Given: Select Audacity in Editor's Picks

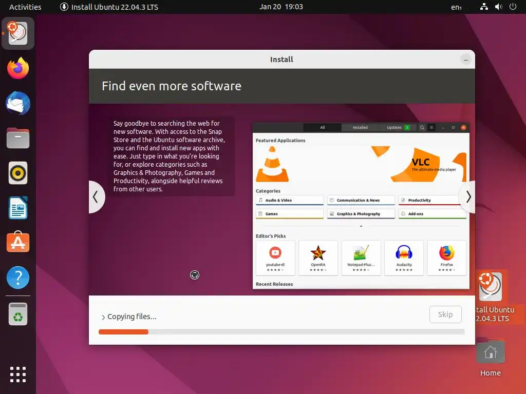Looking at the screenshot, I should [x=404, y=258].
